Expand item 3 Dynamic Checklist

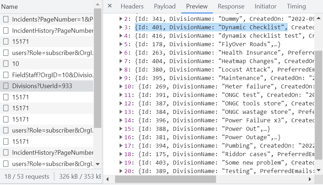(x=121, y=27)
